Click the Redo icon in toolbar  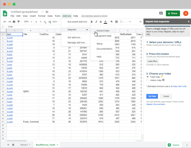click(9, 22)
